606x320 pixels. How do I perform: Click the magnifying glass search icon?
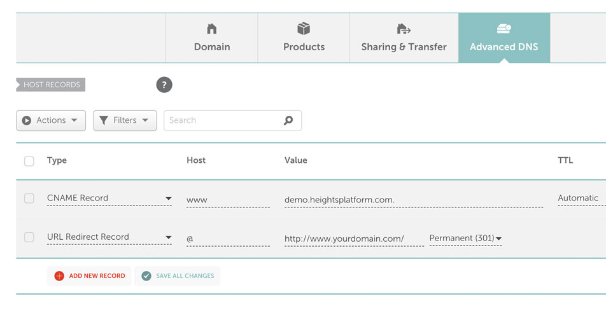tap(288, 120)
